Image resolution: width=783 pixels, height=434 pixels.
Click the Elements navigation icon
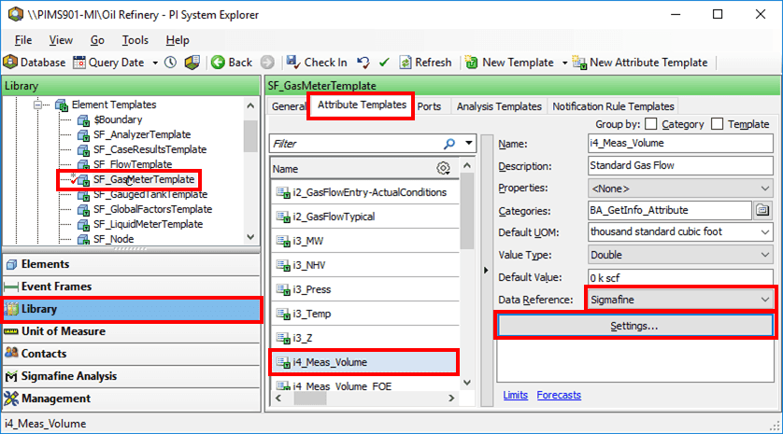coord(12,264)
